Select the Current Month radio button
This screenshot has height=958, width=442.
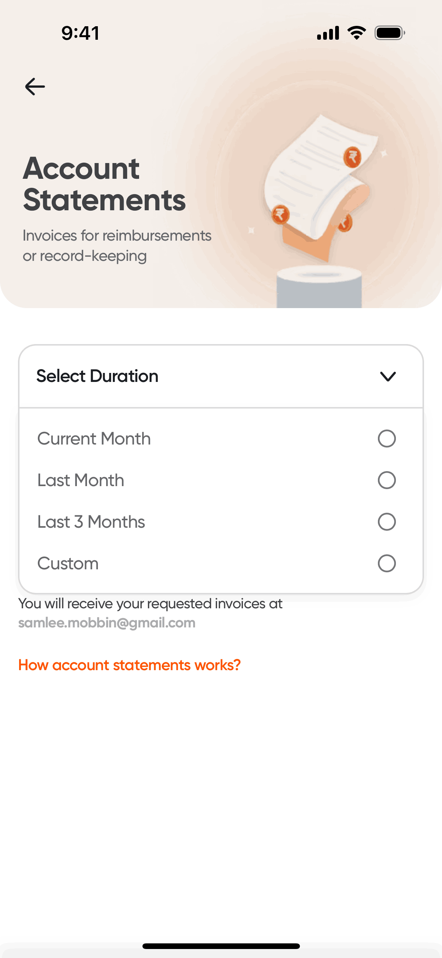[x=387, y=439]
